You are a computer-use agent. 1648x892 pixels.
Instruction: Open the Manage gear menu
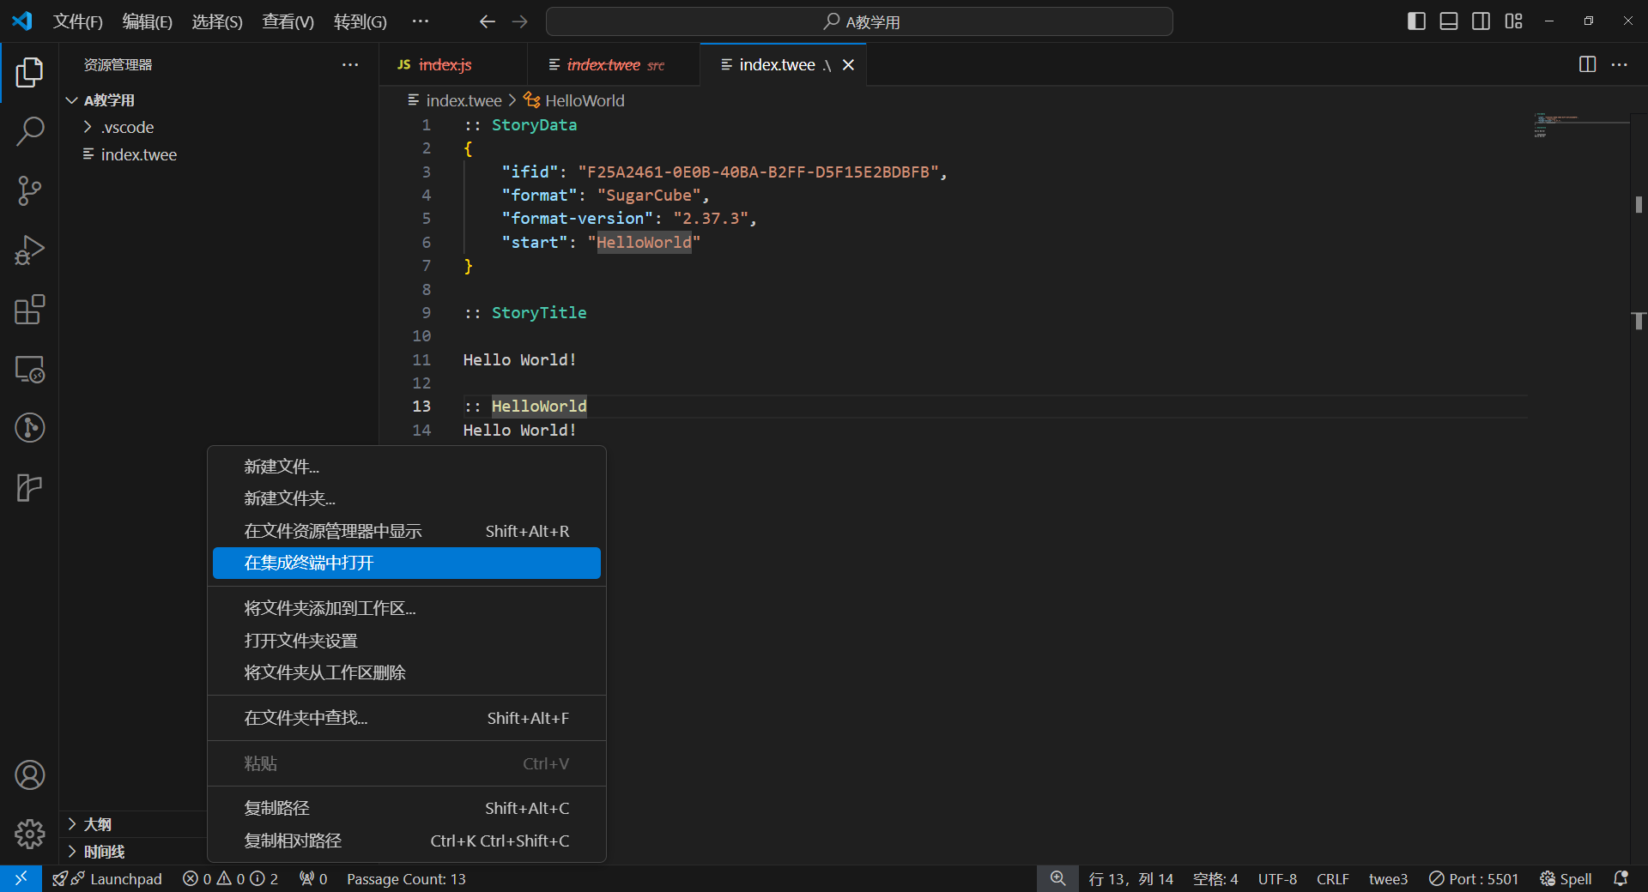pyautogui.click(x=29, y=833)
